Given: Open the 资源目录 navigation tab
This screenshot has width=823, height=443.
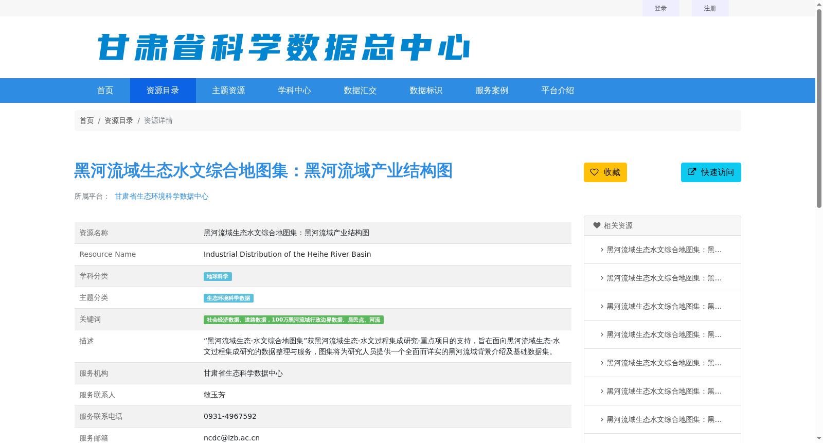Looking at the screenshot, I should [x=163, y=91].
